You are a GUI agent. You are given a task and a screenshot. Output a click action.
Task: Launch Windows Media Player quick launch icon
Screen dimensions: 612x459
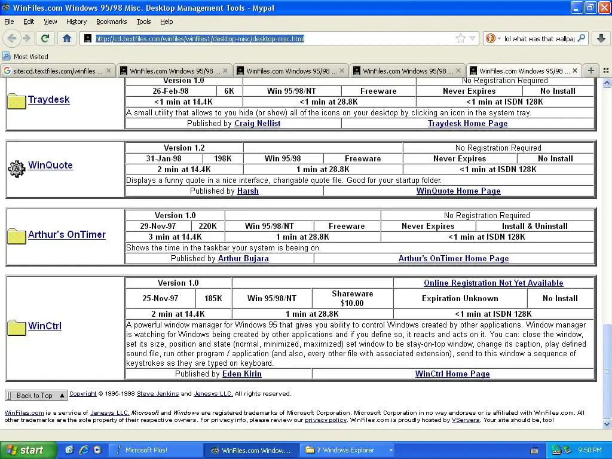point(97,449)
